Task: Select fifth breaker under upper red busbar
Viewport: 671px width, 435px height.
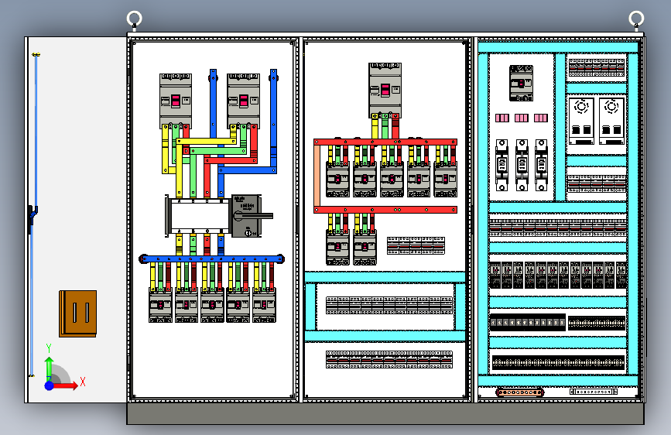Action: point(446,180)
